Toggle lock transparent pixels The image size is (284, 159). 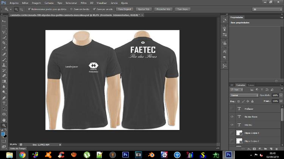tap(239, 101)
